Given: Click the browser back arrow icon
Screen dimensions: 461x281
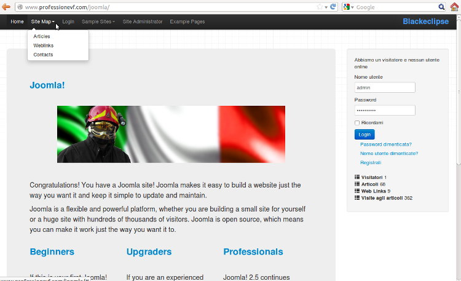Looking at the screenshot, I should 6,7.
